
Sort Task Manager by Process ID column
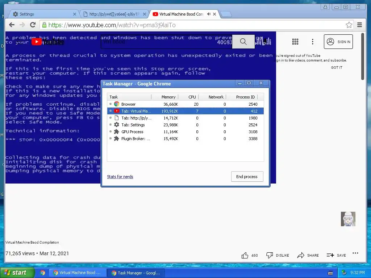point(242,97)
